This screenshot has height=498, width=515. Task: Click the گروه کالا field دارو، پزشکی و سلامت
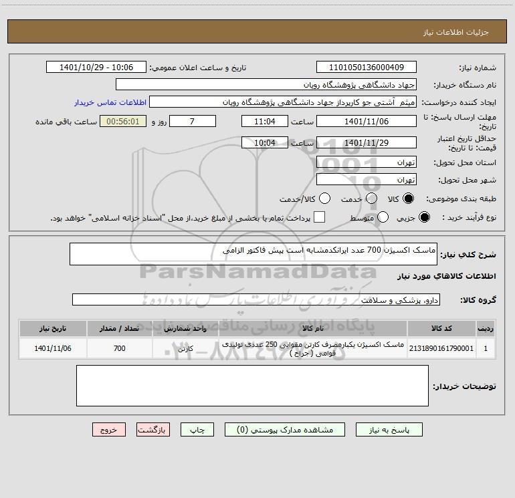(x=256, y=299)
